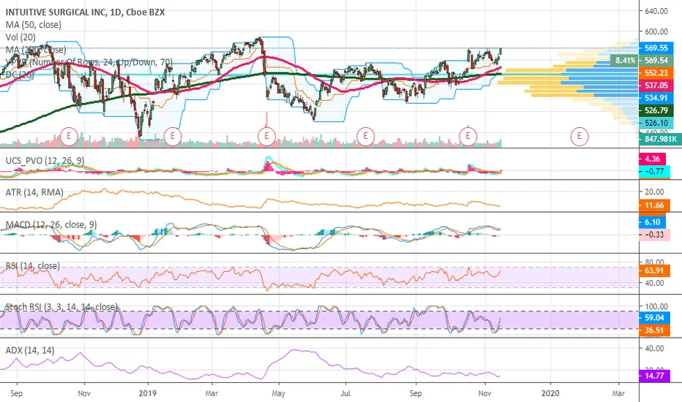Click the 526.79 dark green MA label
Viewport: 682px width, 402px height.
(656, 111)
